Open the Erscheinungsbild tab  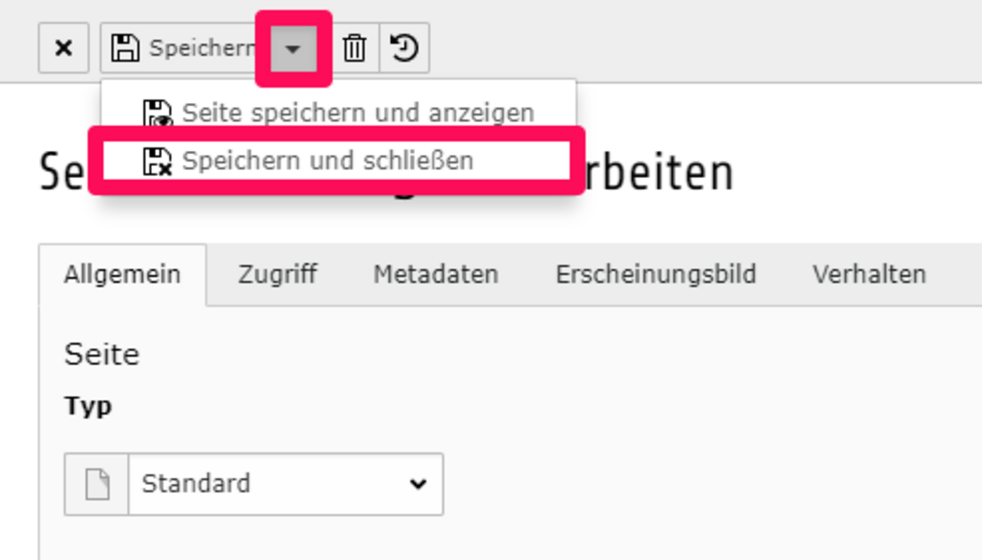click(656, 274)
